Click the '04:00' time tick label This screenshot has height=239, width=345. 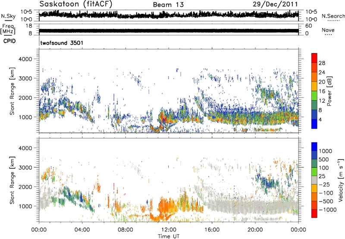(x=82, y=230)
